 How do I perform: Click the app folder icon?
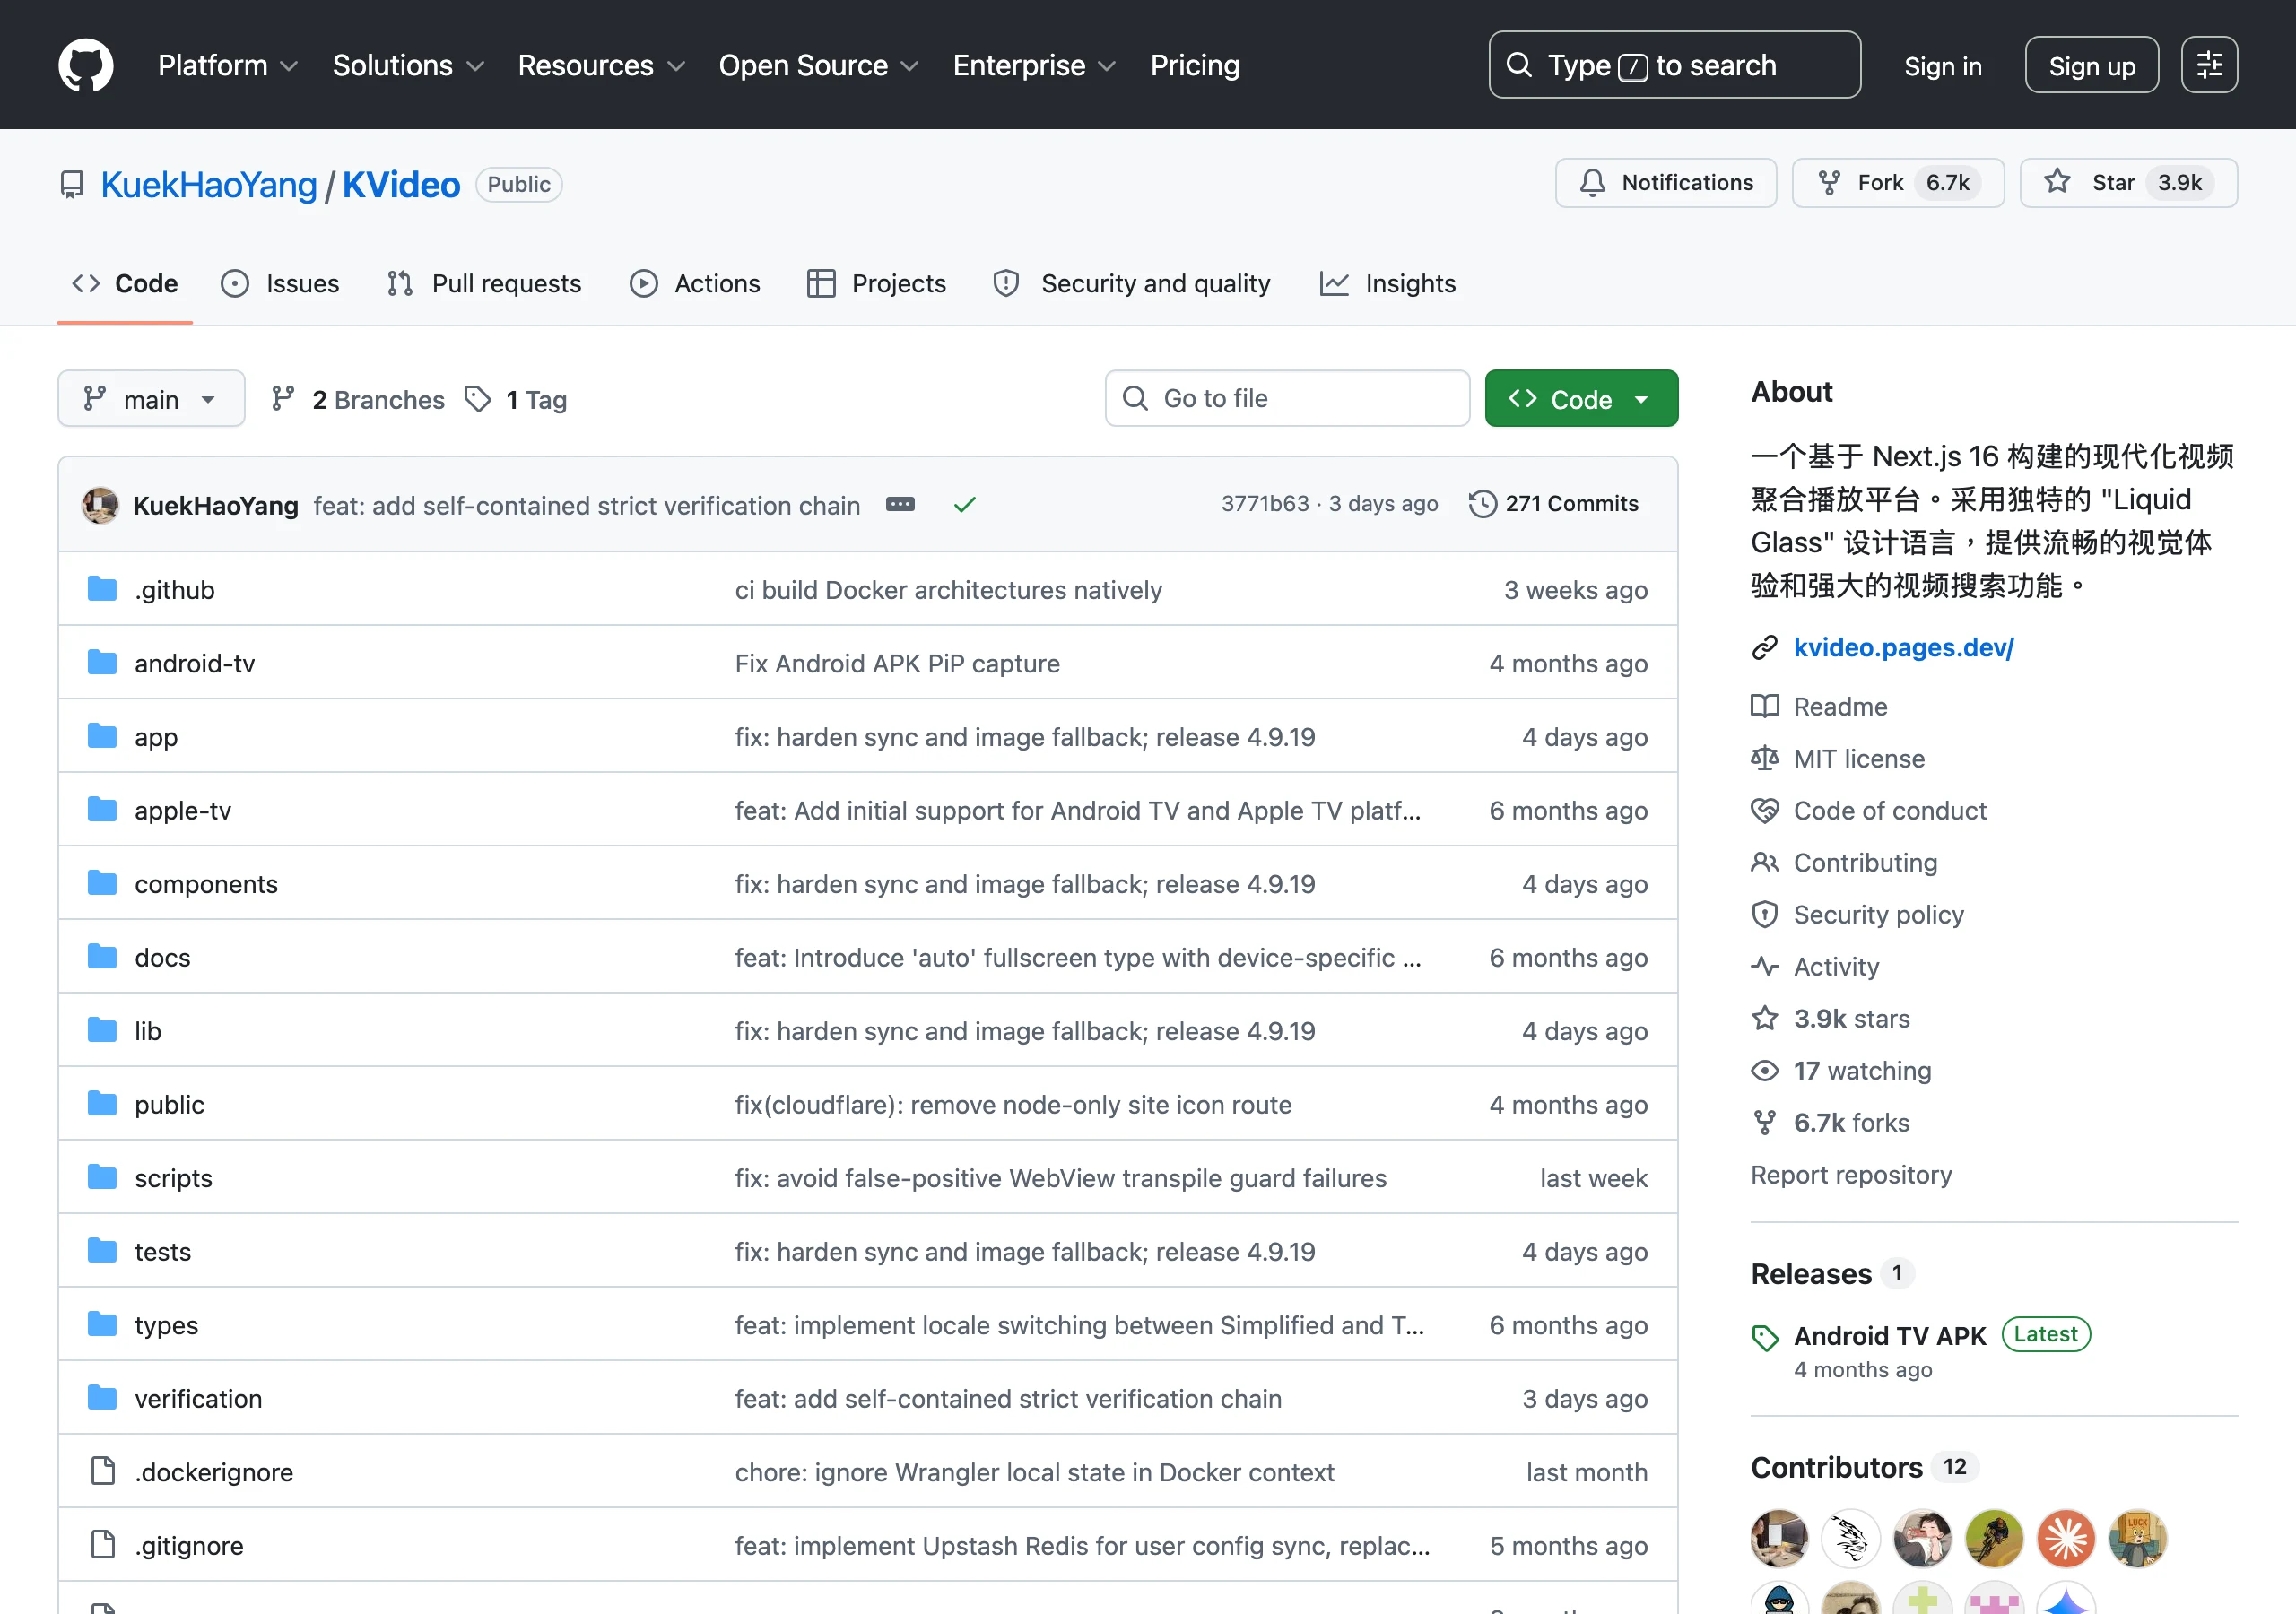pyautogui.click(x=102, y=736)
